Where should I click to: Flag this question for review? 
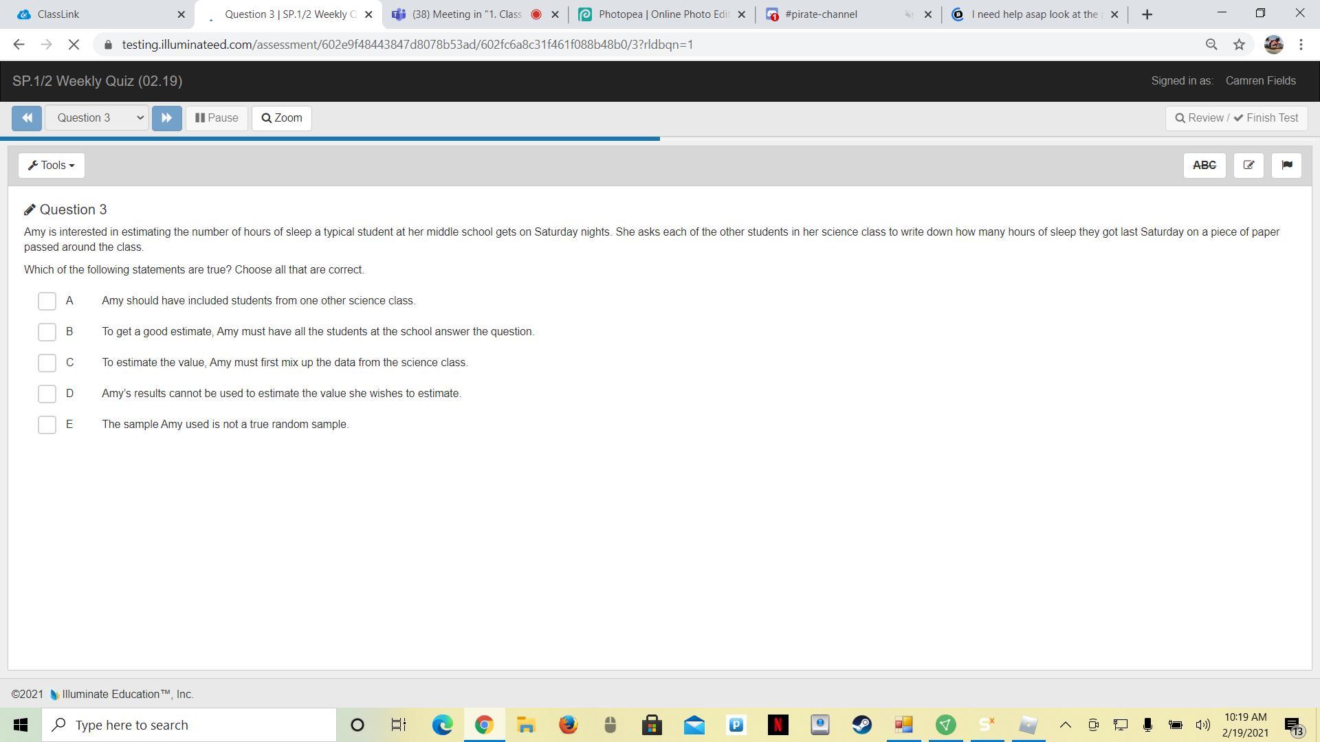coord(1286,166)
